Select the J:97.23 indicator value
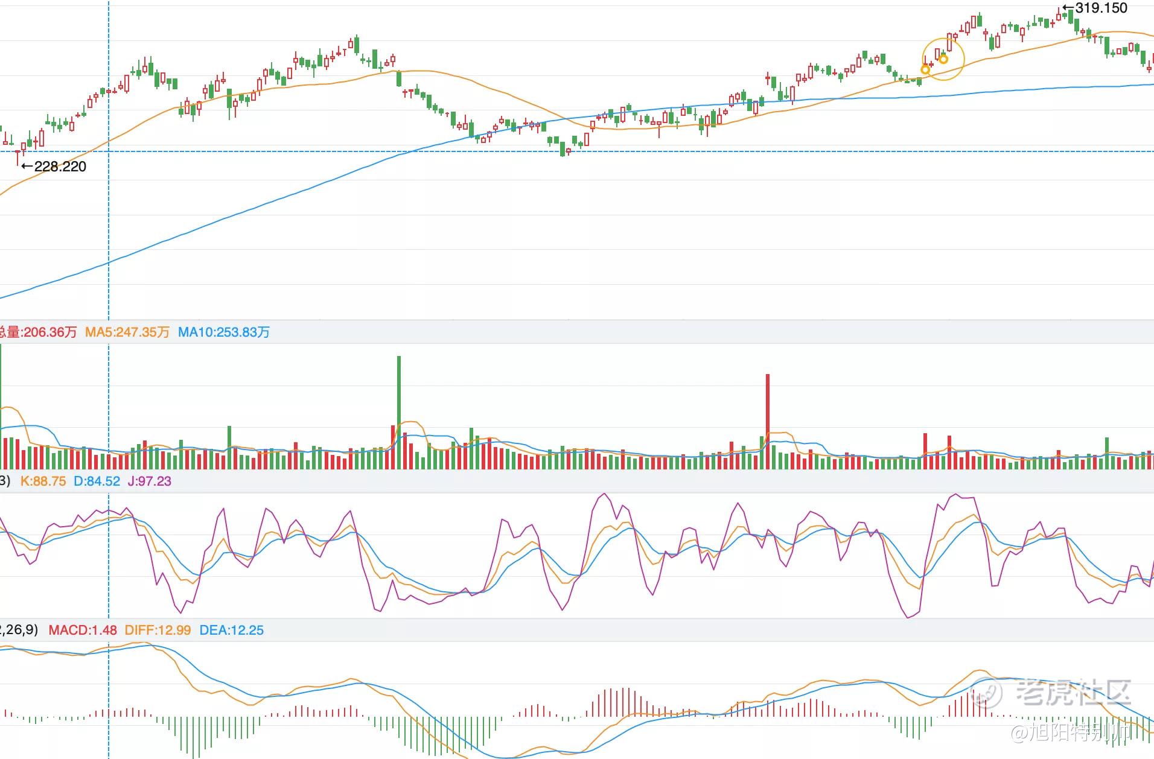The width and height of the screenshot is (1154, 759). coord(149,481)
